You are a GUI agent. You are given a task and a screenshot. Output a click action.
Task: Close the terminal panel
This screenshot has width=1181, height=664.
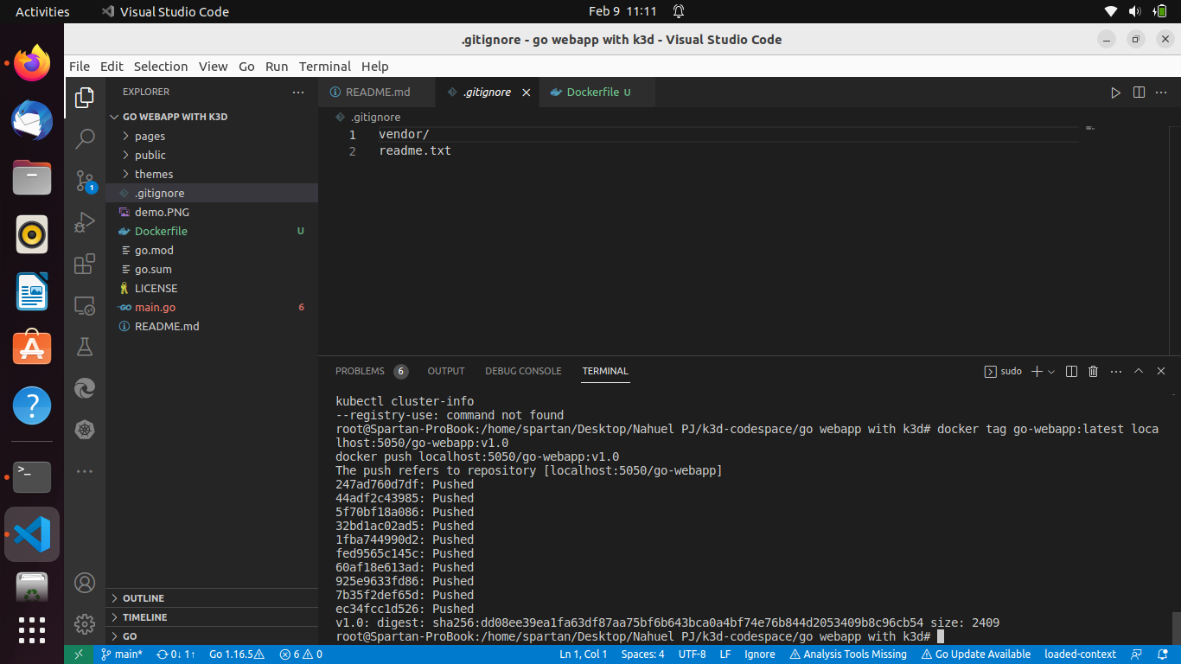tap(1161, 371)
